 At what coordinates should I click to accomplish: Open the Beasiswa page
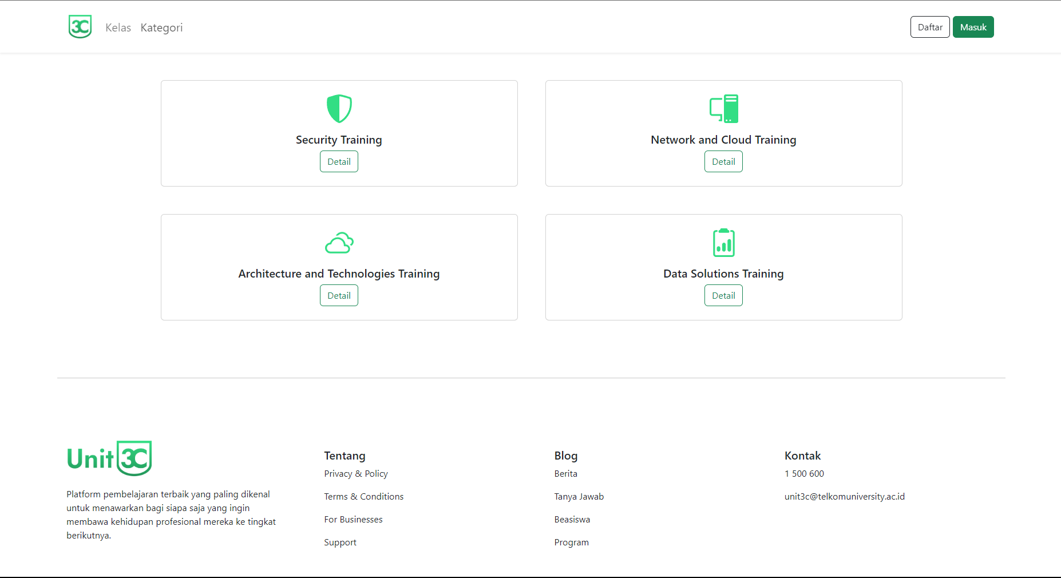click(572, 519)
